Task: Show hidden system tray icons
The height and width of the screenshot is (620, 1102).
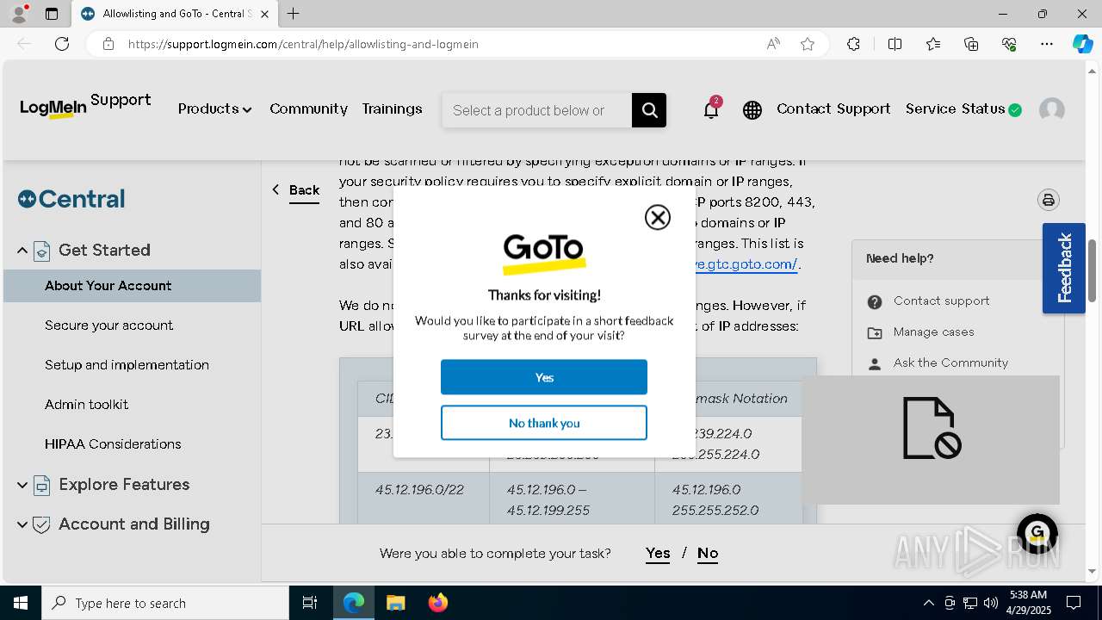Action: click(928, 603)
